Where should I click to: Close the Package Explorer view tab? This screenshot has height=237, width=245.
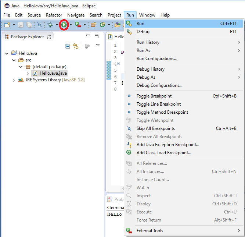[x=49, y=37]
